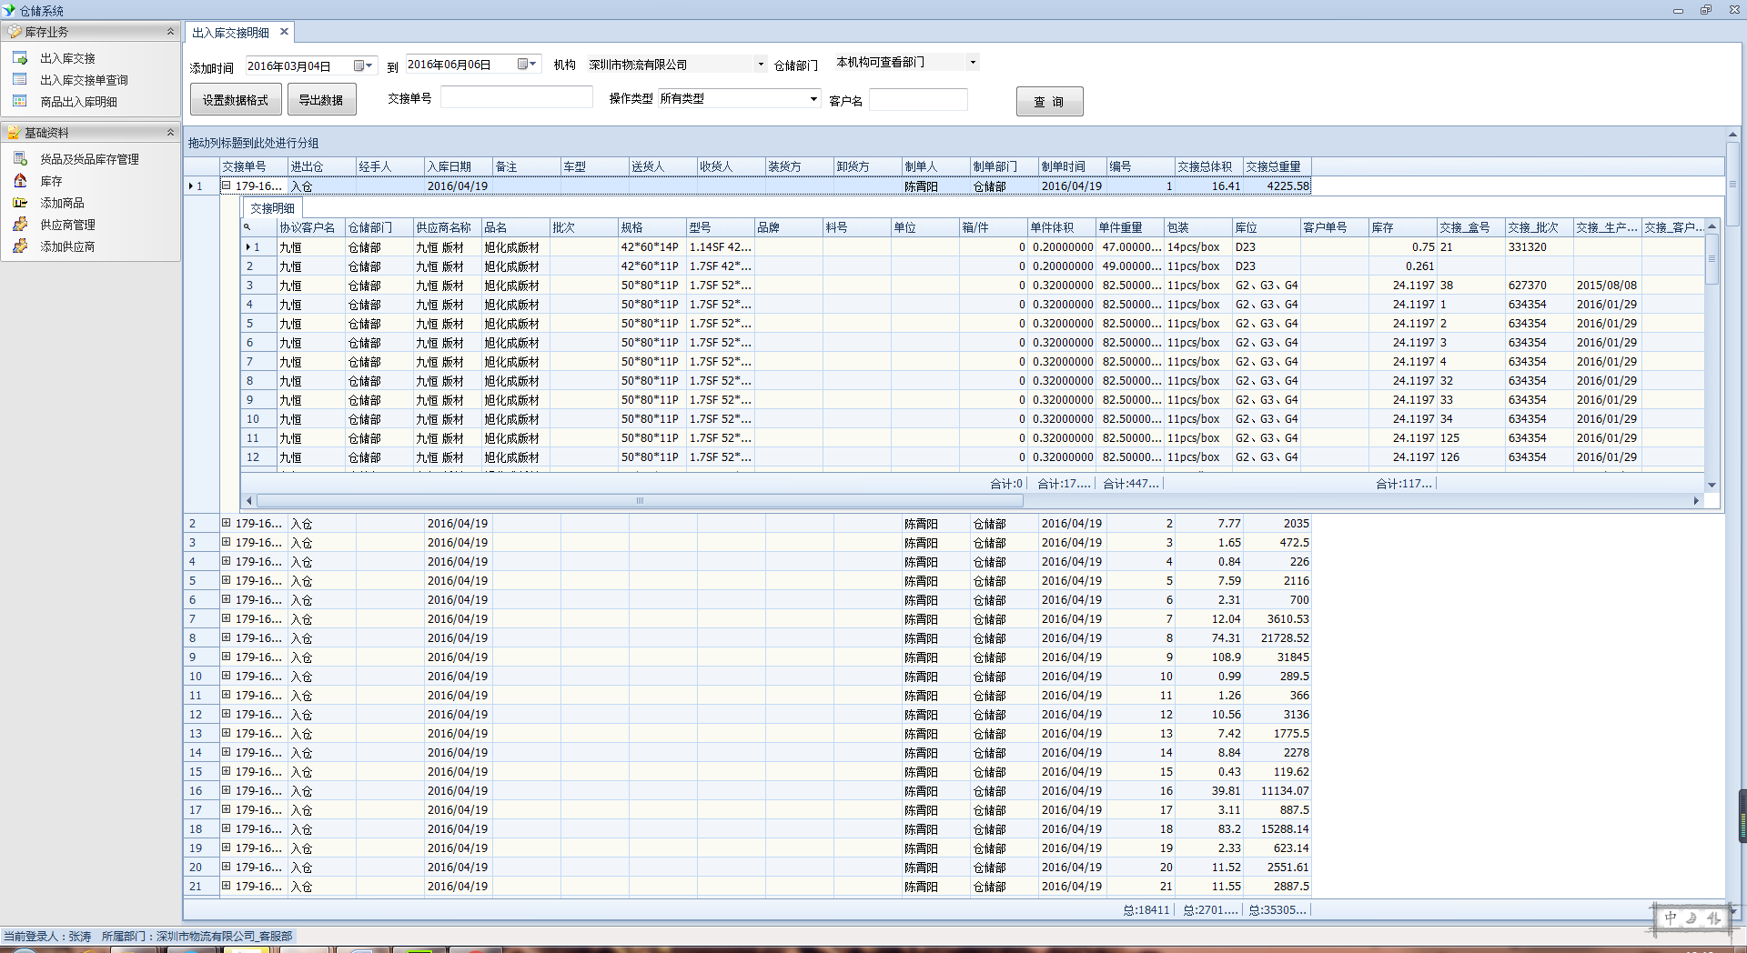Open the 操作类型 dropdown
Image resolution: width=1747 pixels, height=953 pixels.
click(813, 99)
